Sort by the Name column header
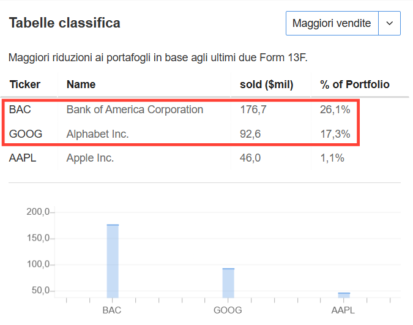 coord(81,84)
